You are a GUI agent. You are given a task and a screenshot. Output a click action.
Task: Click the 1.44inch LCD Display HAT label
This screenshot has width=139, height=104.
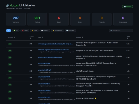pos(96,78)
